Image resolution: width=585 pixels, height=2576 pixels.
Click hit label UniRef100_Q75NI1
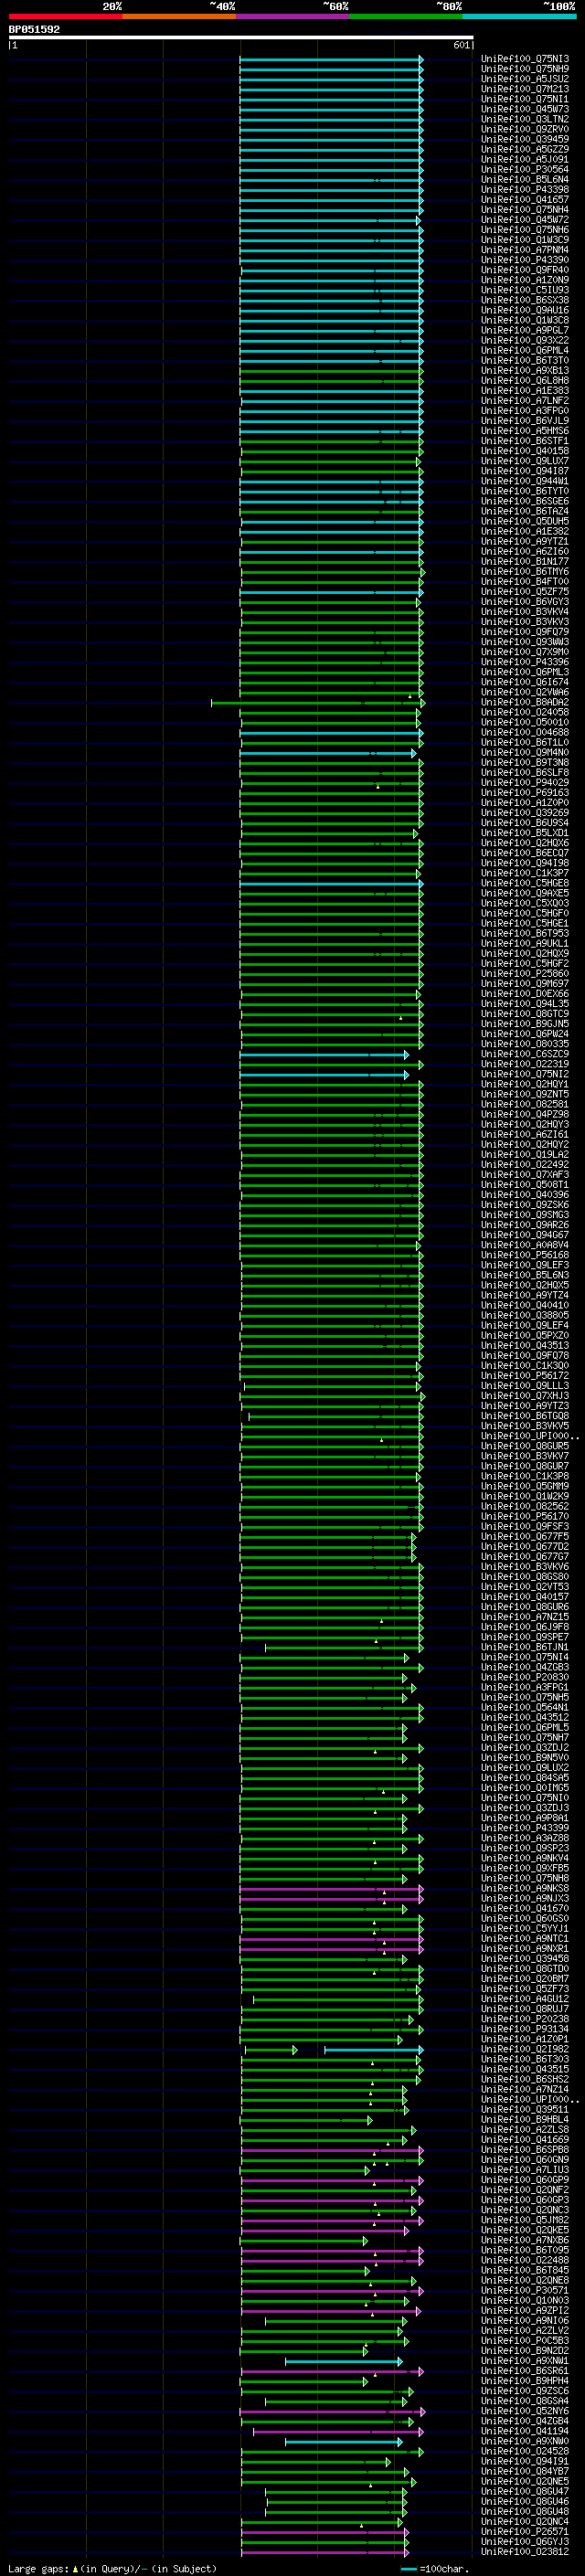click(x=525, y=99)
